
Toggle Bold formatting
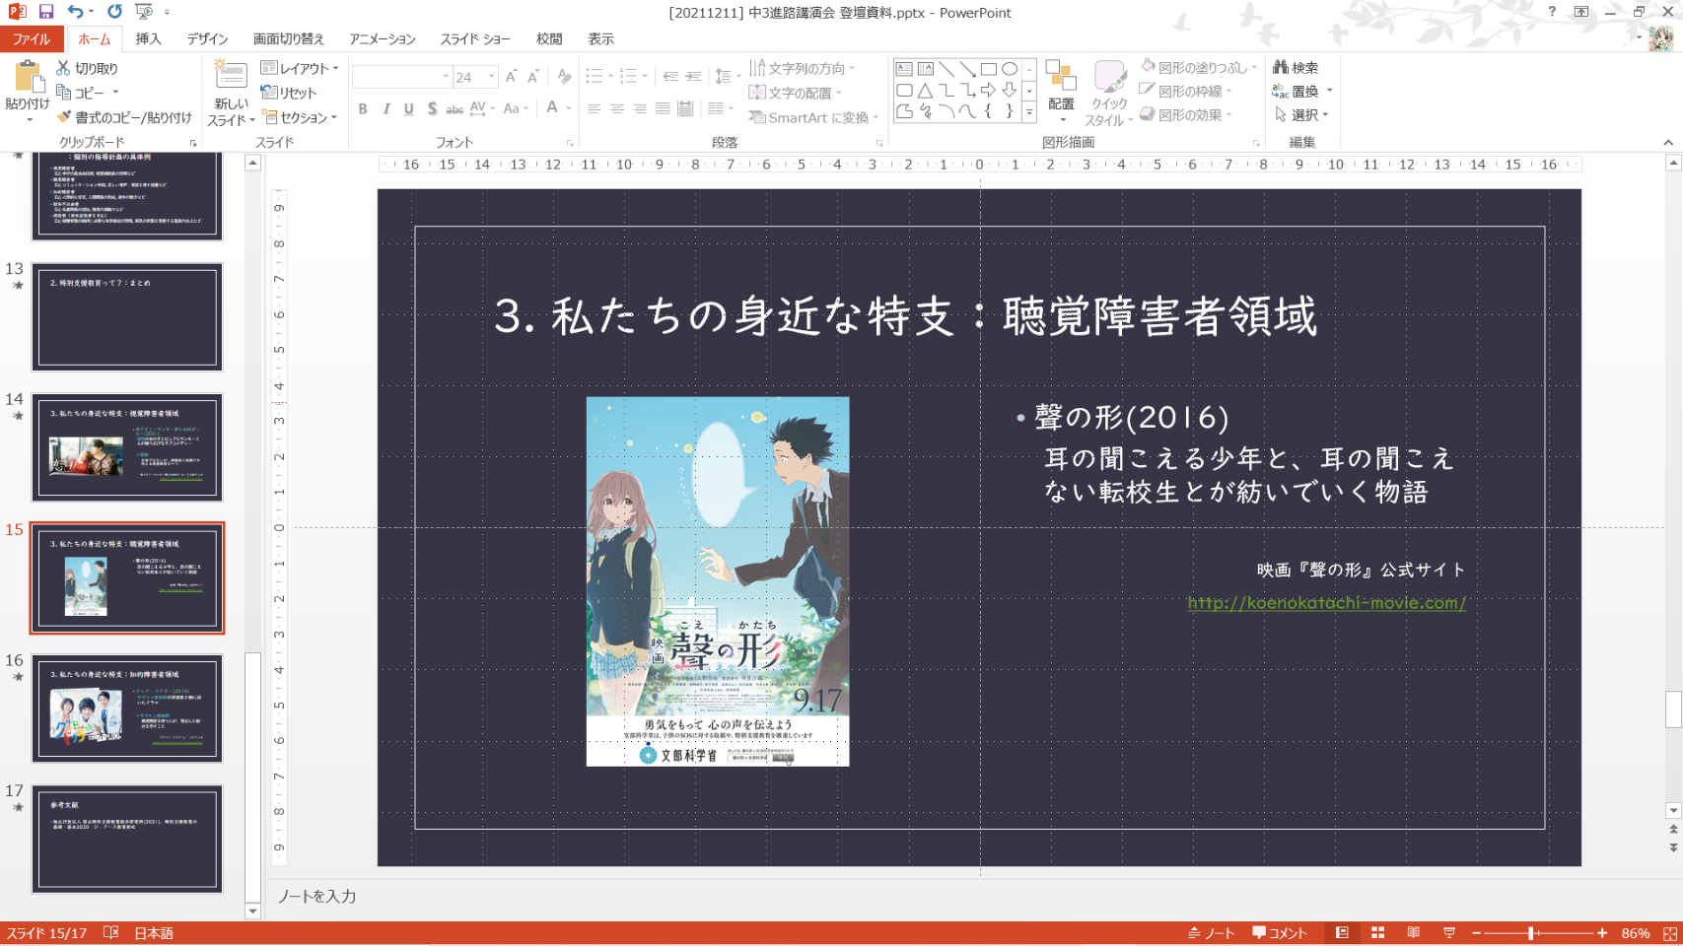pyautogui.click(x=363, y=109)
